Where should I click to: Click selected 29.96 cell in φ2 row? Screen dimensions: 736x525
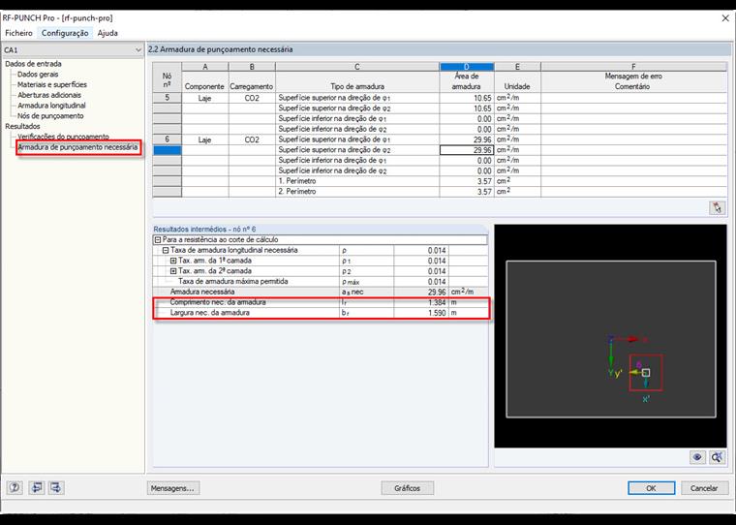point(467,150)
